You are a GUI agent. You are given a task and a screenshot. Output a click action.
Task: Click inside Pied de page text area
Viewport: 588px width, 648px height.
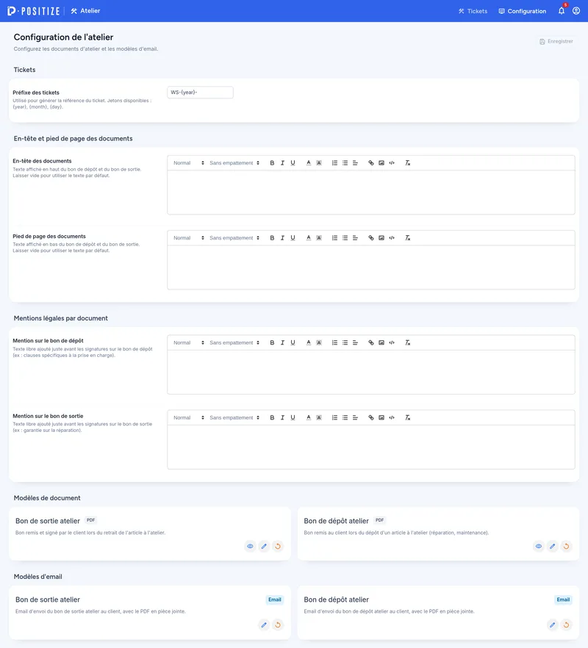371,267
